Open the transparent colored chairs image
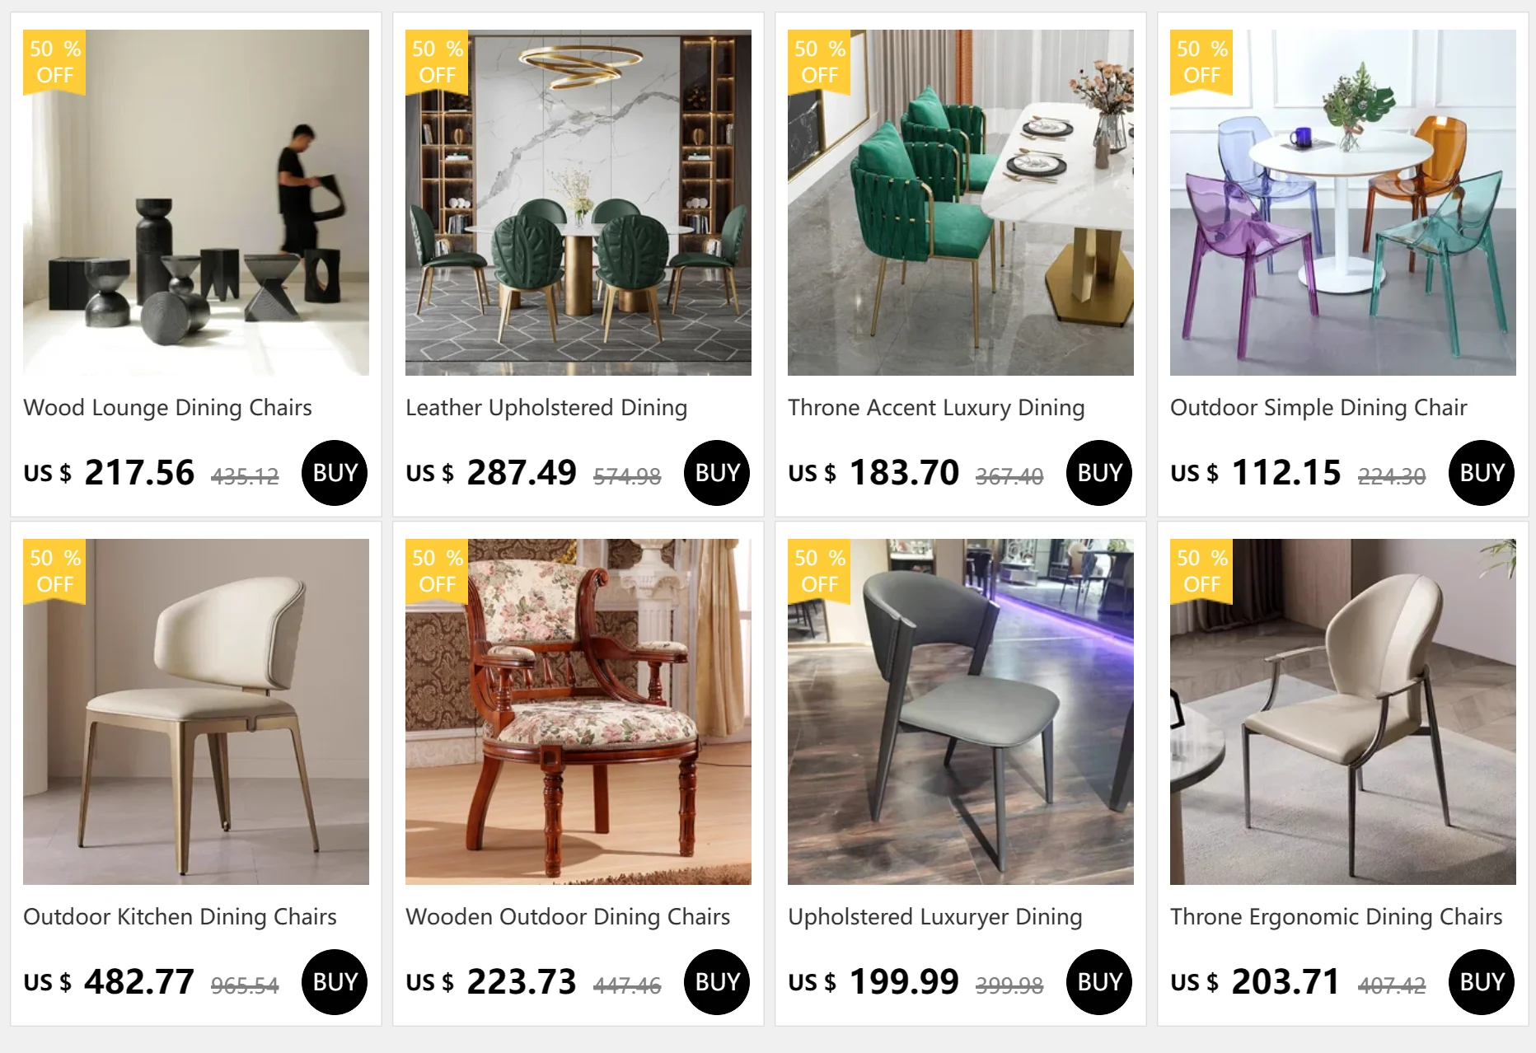This screenshot has height=1053, width=1536. 1343,203
